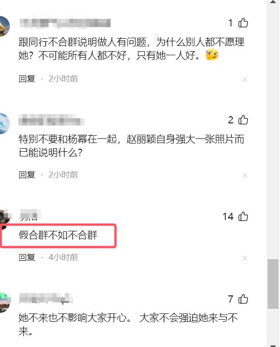Select the highlighted text 假合群不如不合群
Screen dimensions: 280x347
click(58, 235)
